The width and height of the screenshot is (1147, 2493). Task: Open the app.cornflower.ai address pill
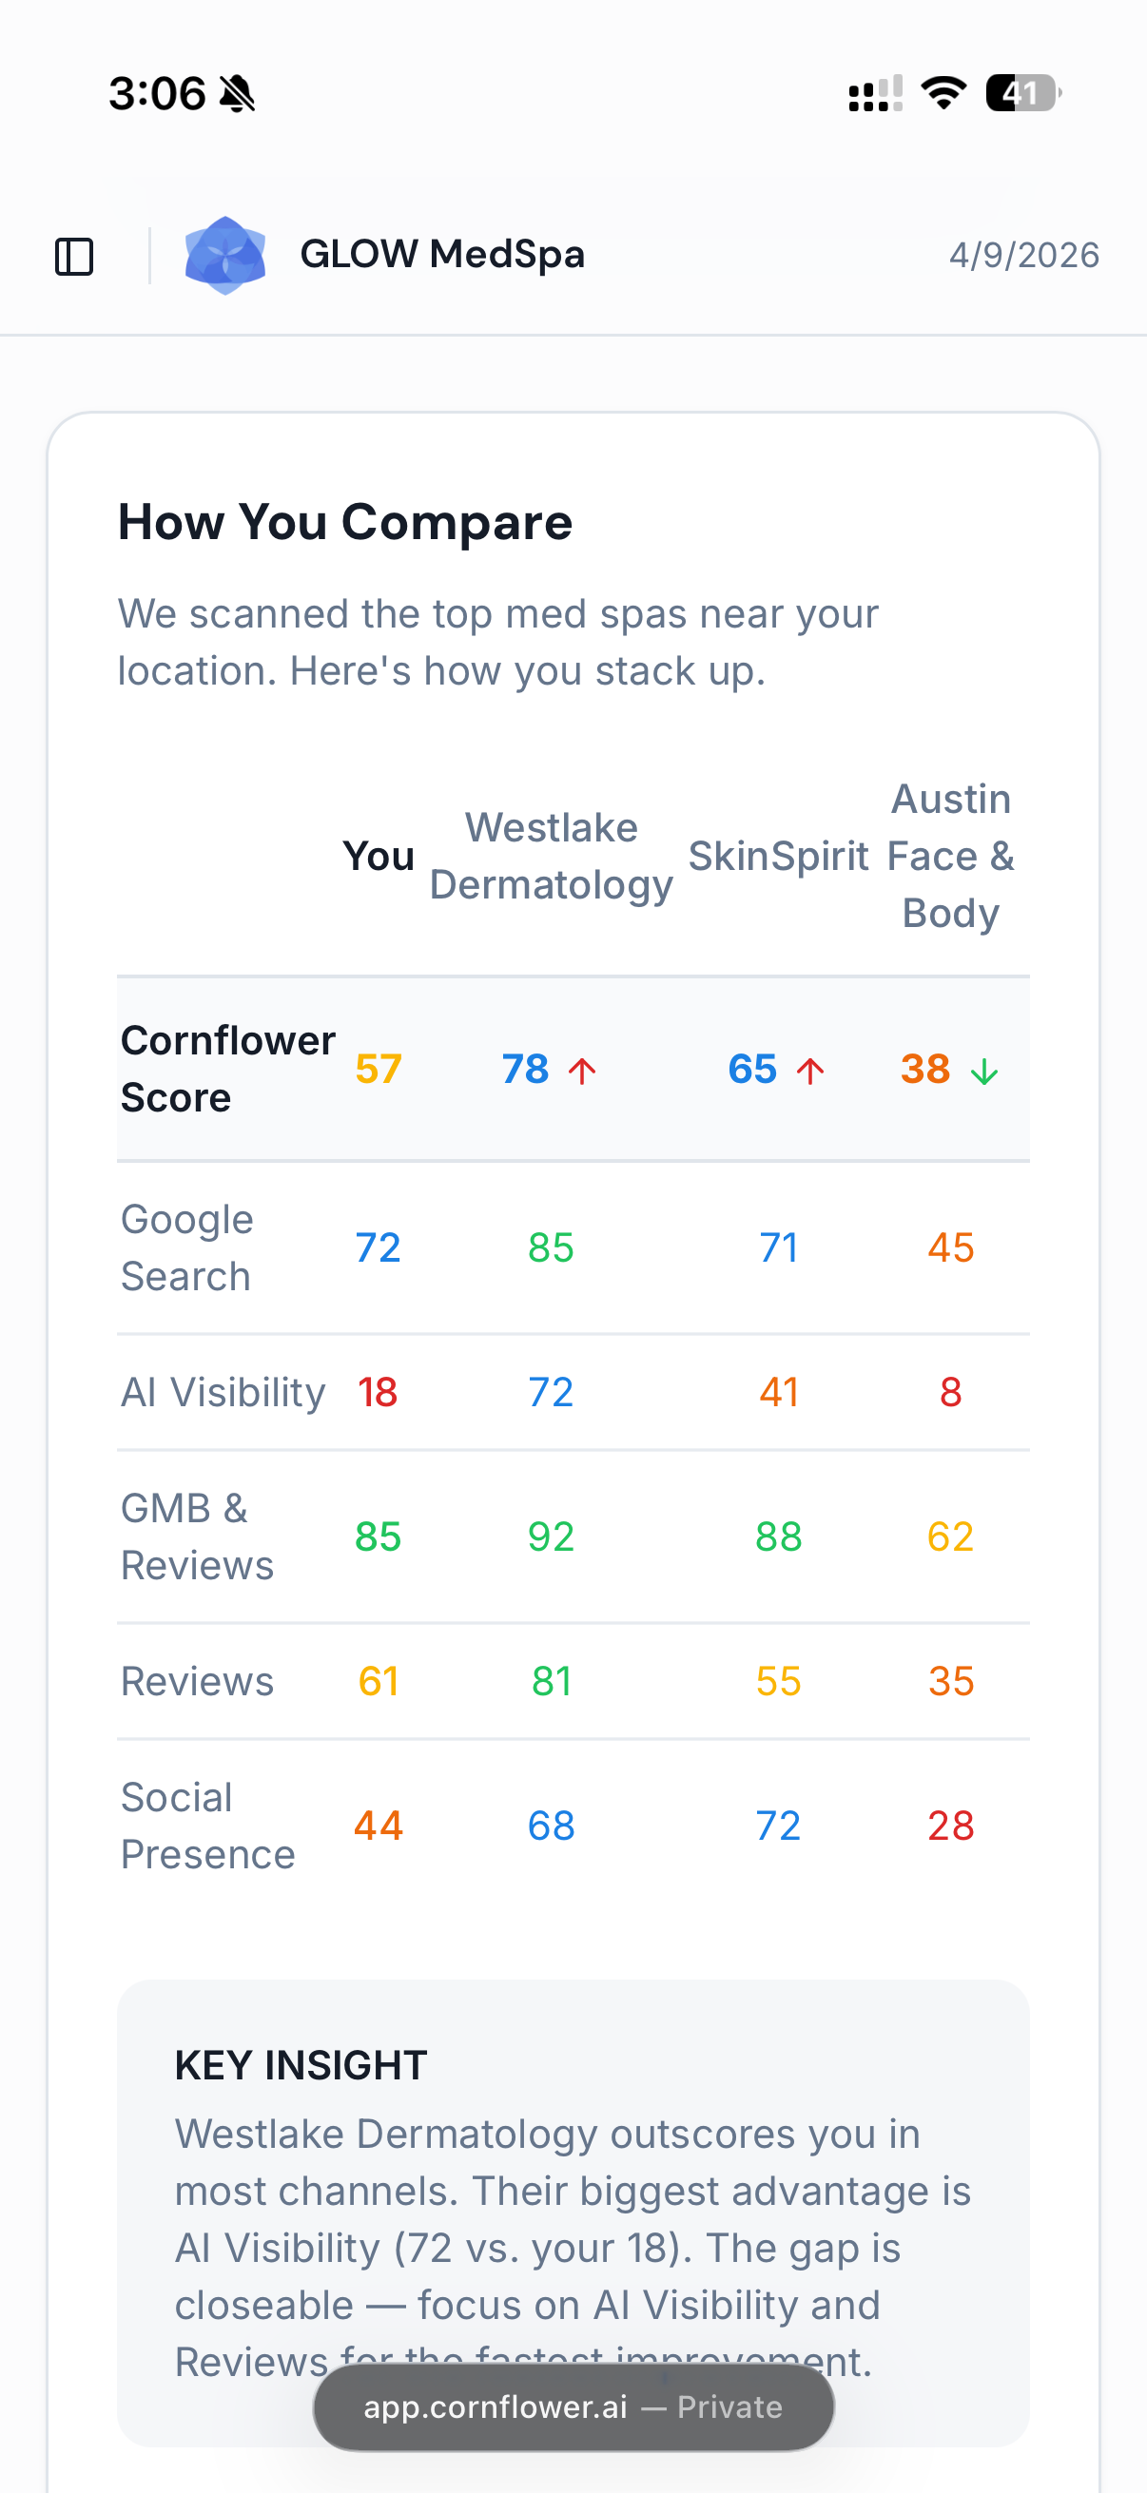tap(573, 2406)
